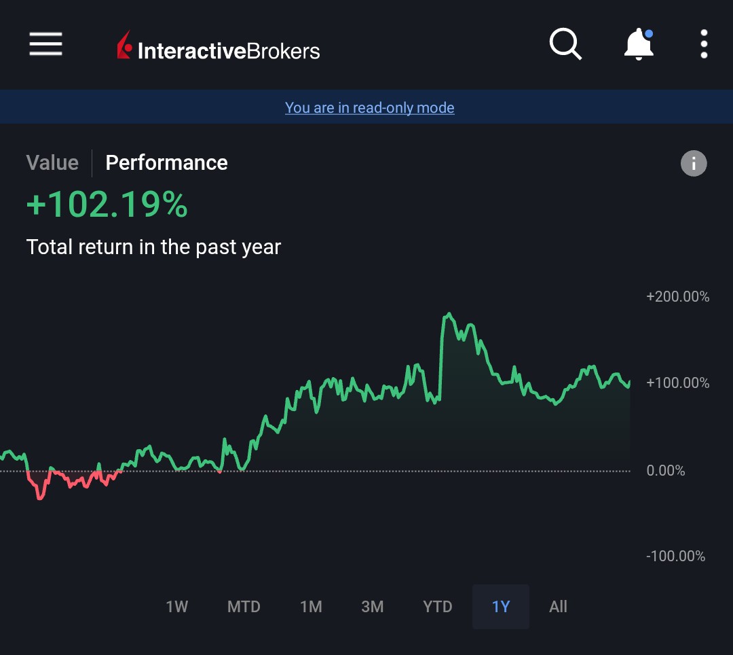Open the three-dot overflow menu

tap(704, 44)
